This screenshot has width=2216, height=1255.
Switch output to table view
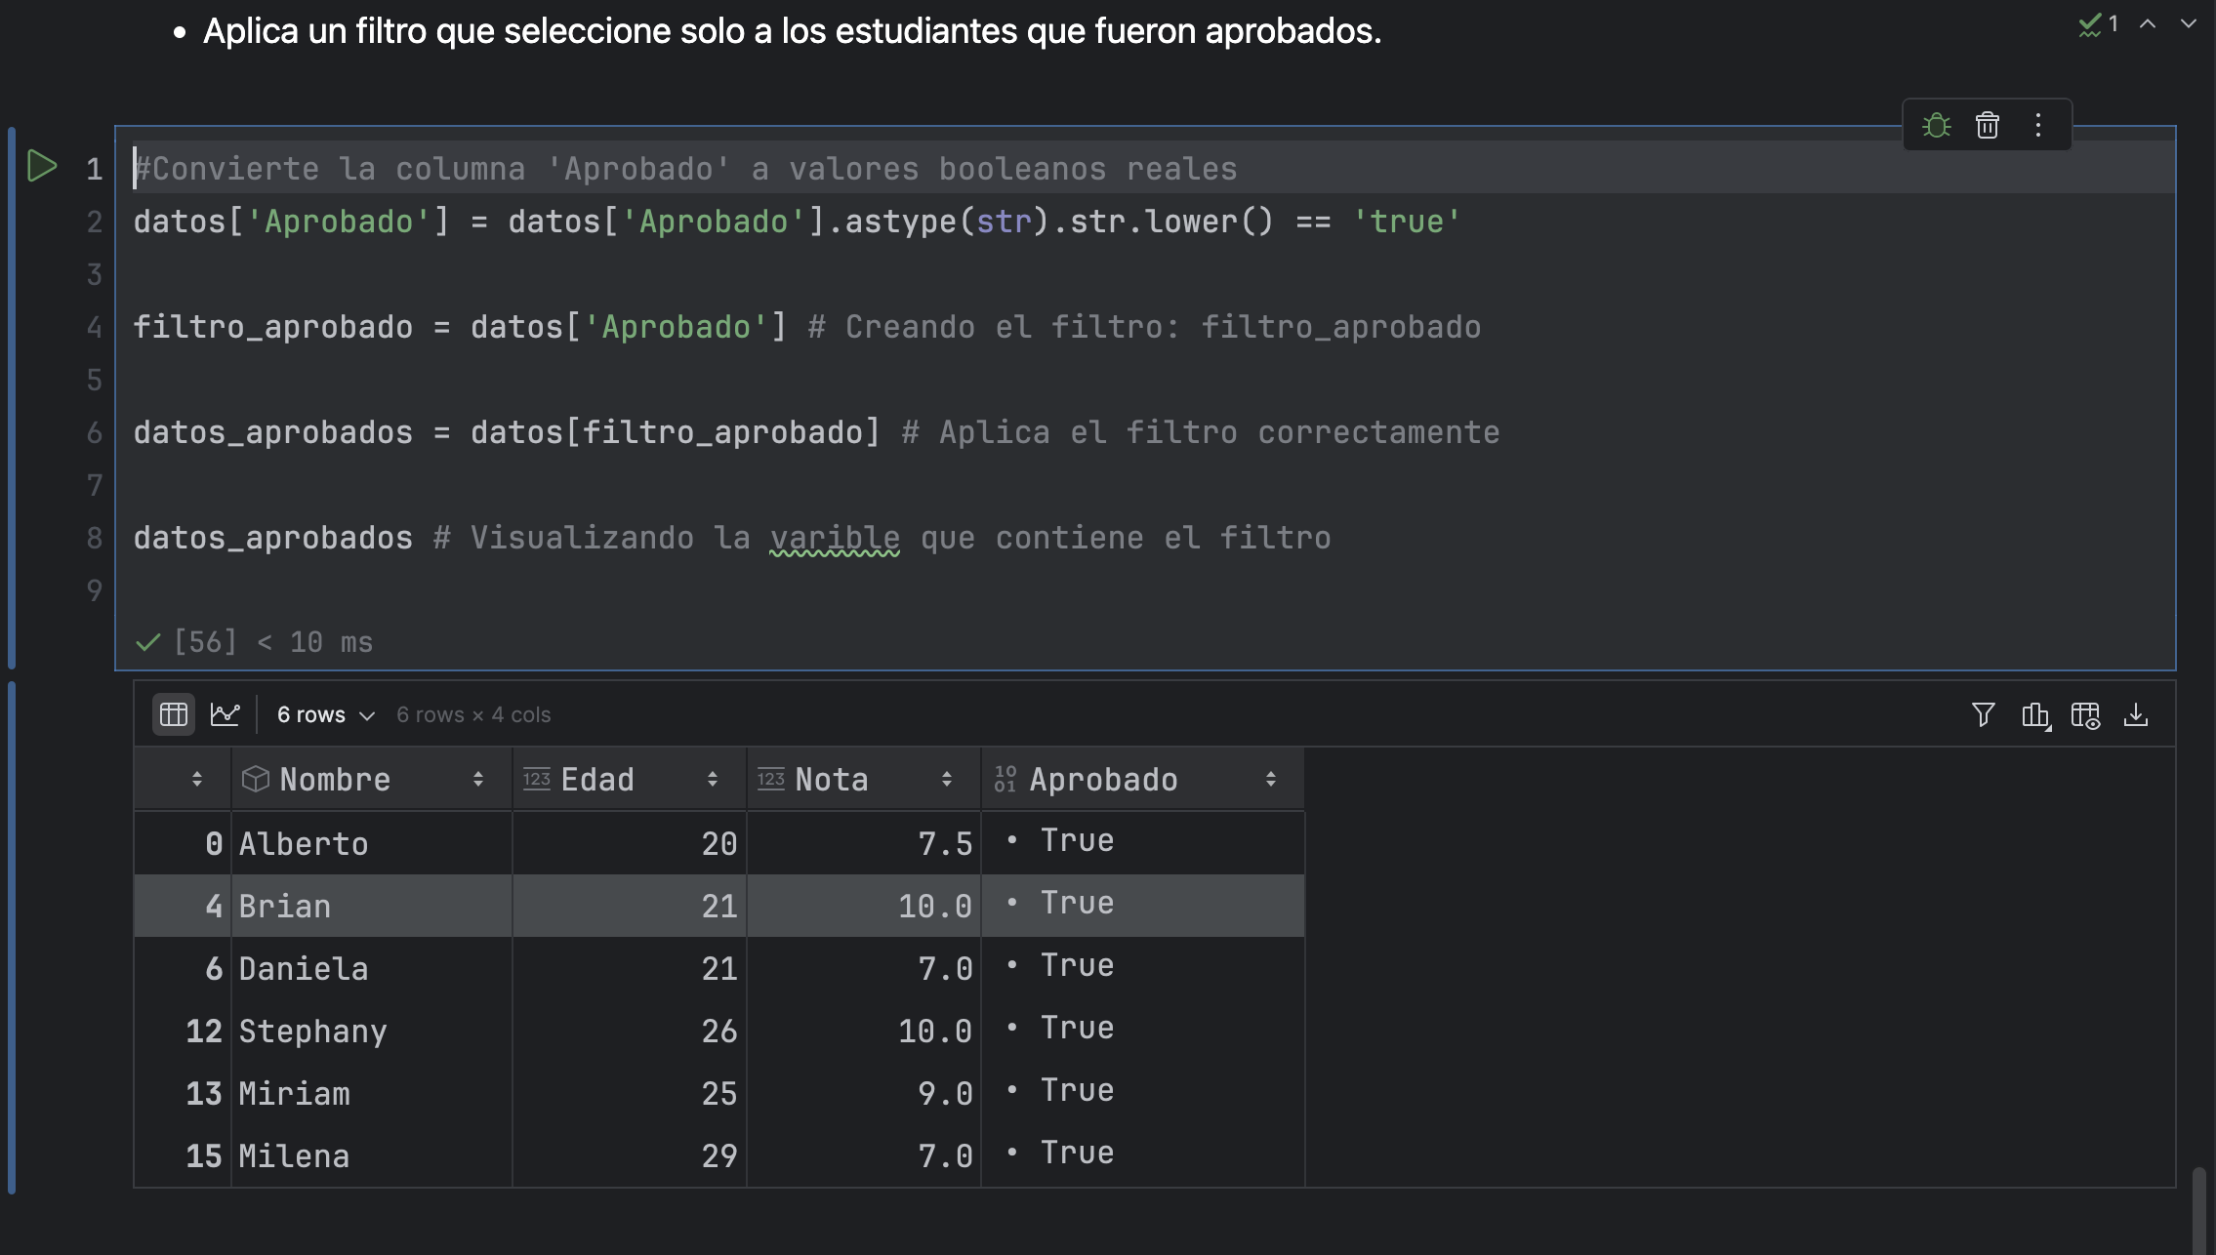pyautogui.click(x=174, y=714)
